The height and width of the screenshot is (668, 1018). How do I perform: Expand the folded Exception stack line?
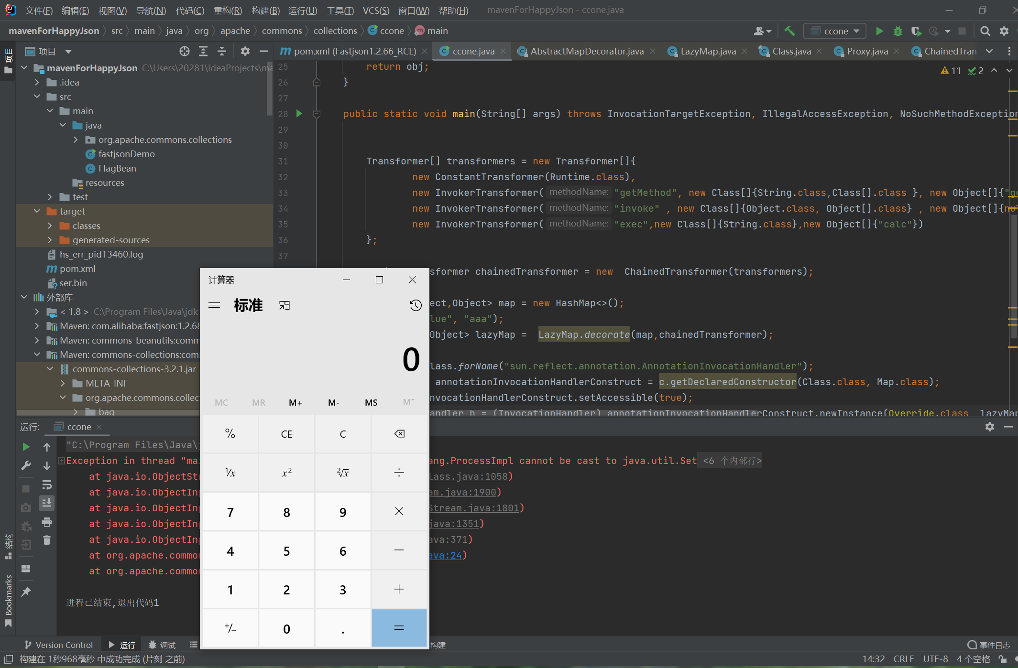coord(62,461)
